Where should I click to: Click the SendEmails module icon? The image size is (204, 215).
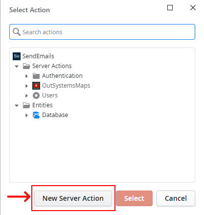click(17, 56)
